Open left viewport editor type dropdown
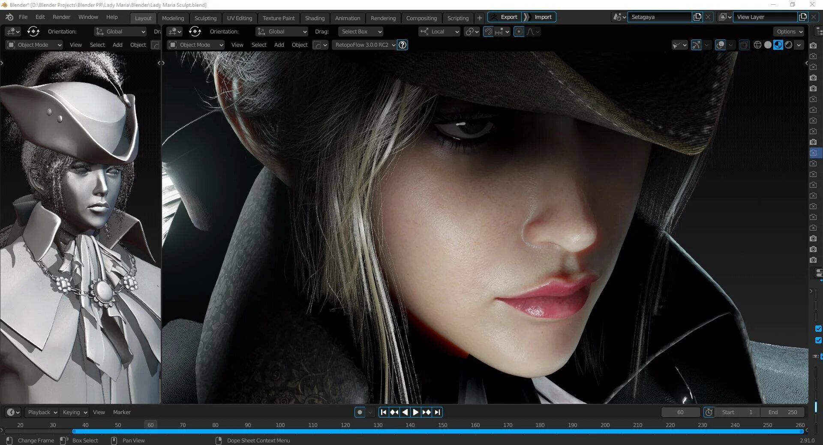 [13, 31]
